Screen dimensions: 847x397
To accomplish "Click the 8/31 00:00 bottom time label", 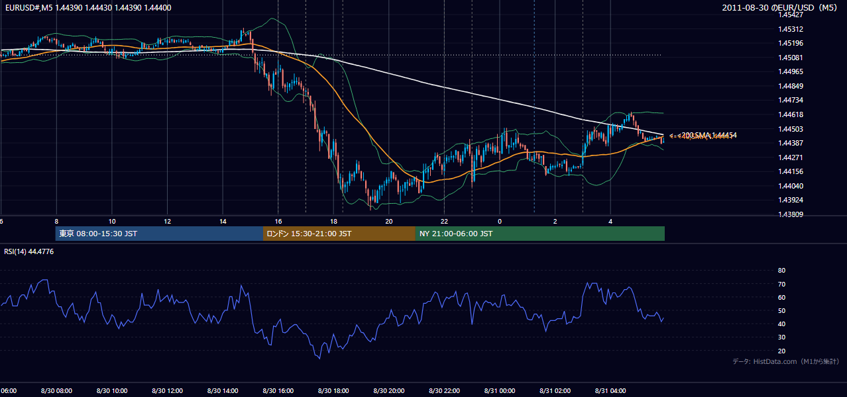I will click(x=499, y=391).
